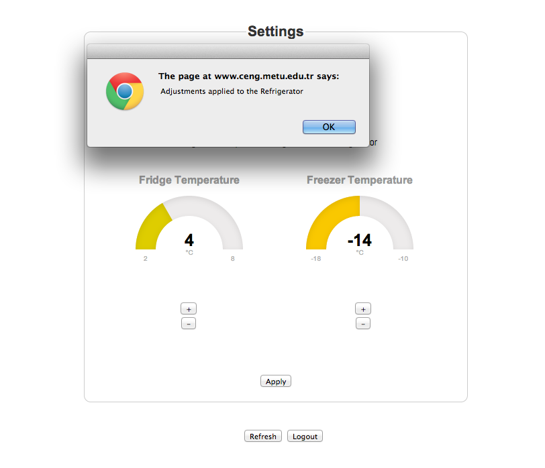Click the Chrome logo in the alert
The image size is (545, 468).
coord(125,91)
